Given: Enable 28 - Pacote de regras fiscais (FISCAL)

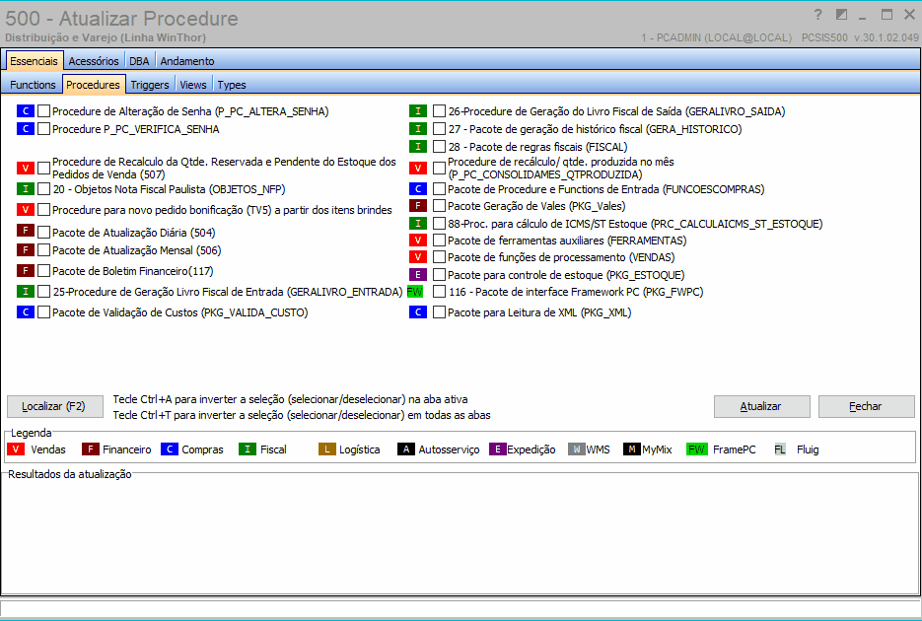Looking at the screenshot, I should click(439, 146).
